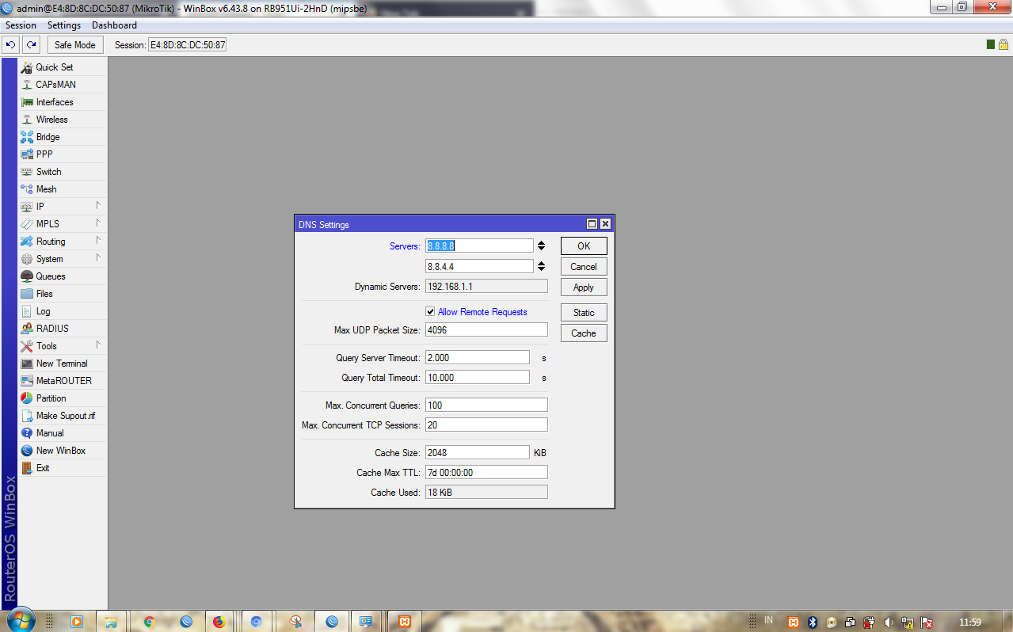This screenshot has height=632, width=1013.
Task: Open the Queues menu item
Action: [63, 276]
